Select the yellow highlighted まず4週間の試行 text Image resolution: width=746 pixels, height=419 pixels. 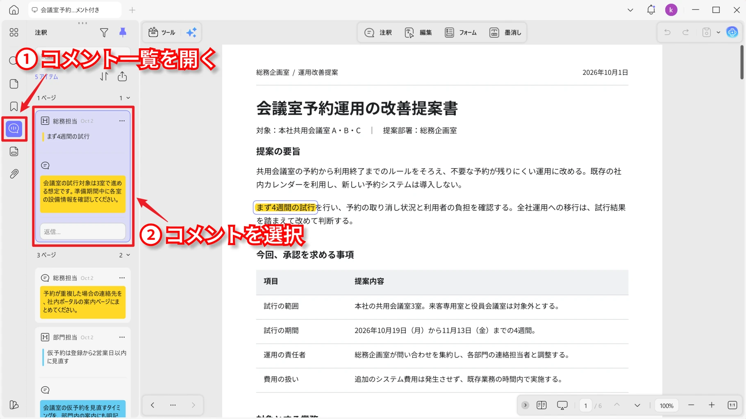coord(286,207)
